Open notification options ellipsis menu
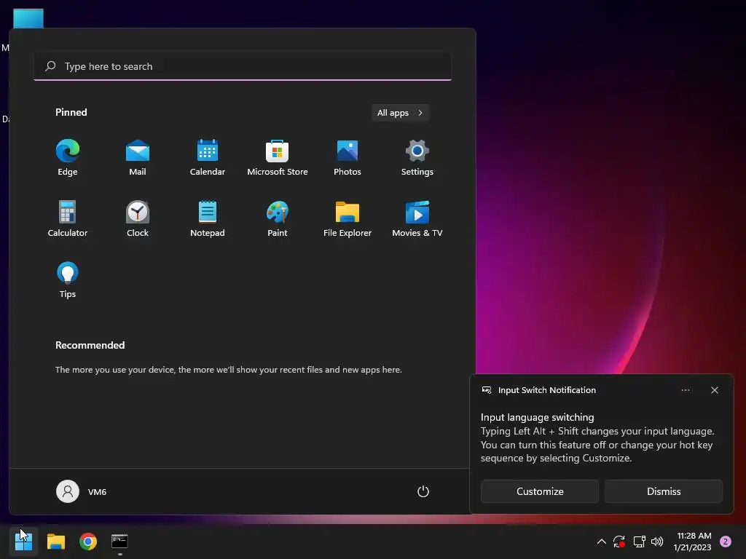The height and width of the screenshot is (559, 746). tap(685, 390)
